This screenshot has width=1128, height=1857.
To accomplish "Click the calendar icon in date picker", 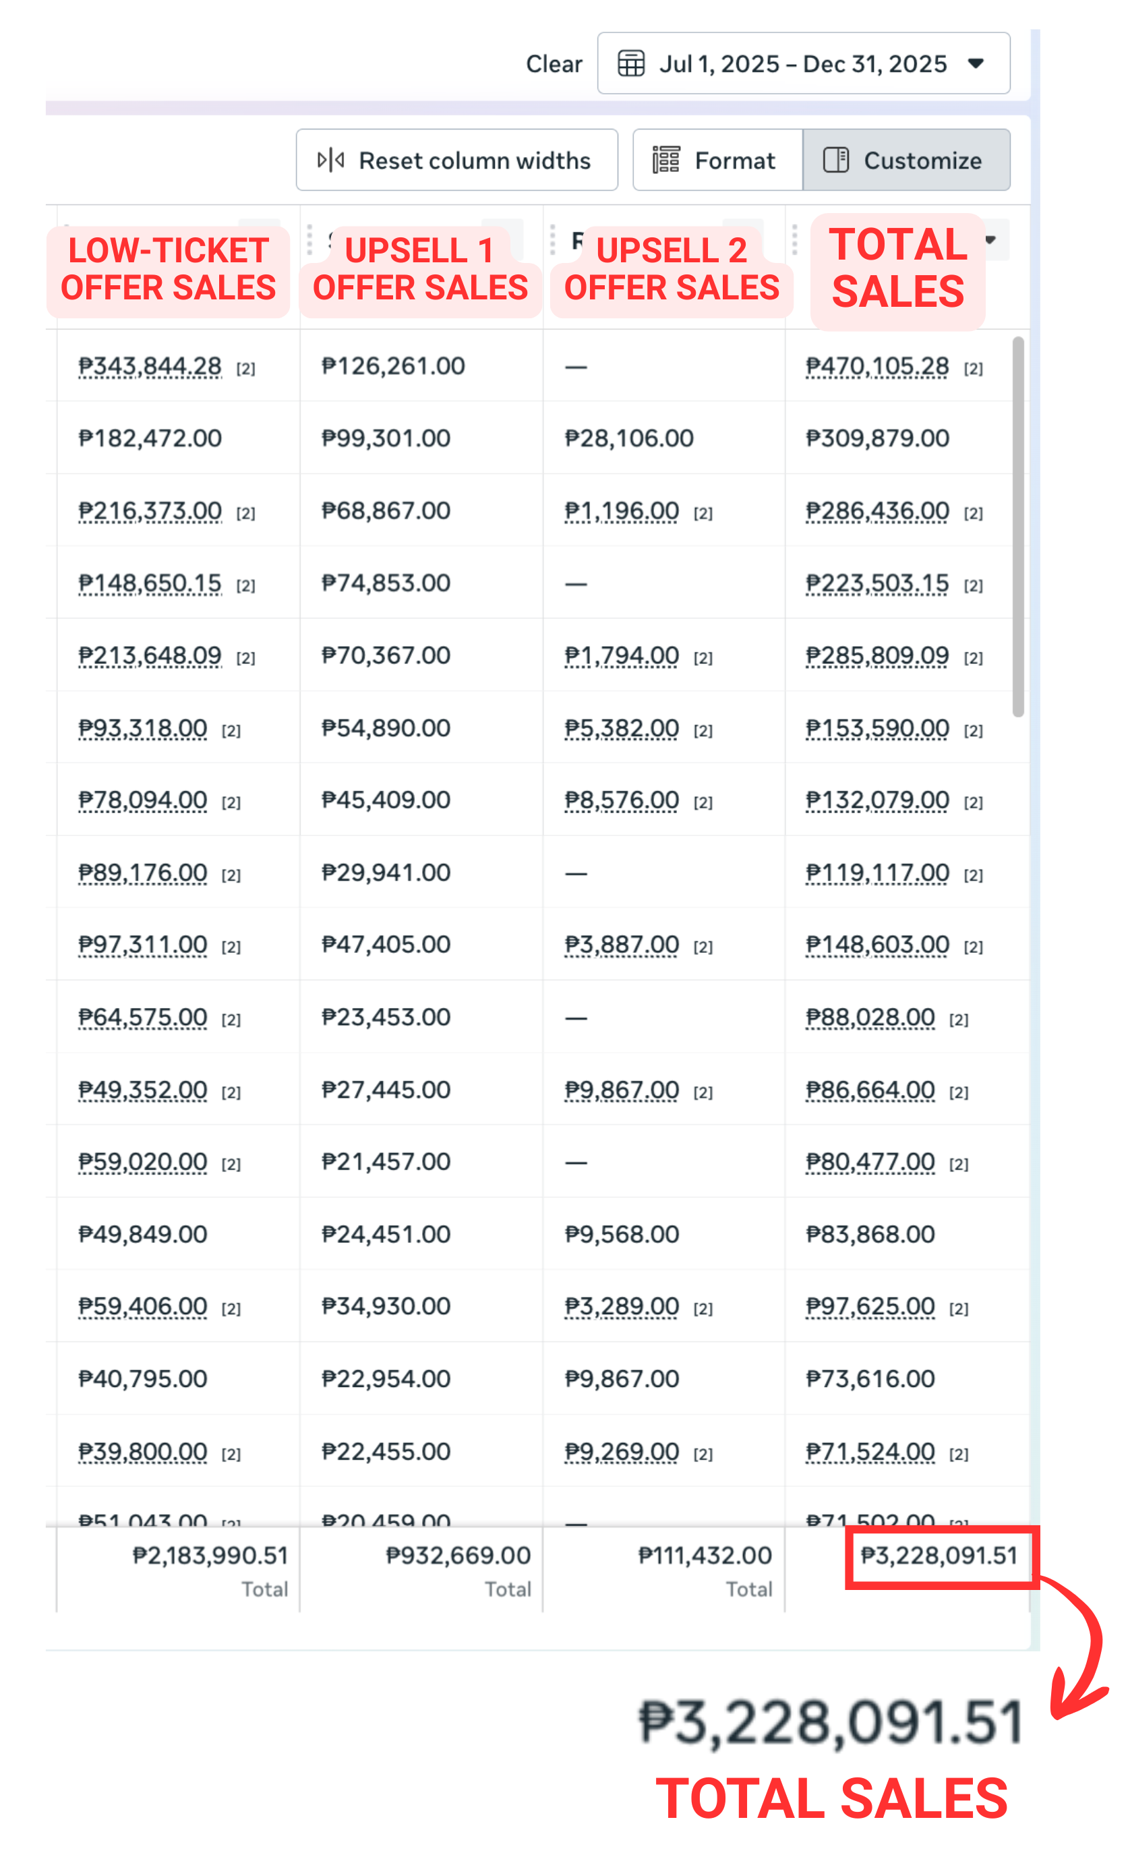I will point(630,63).
